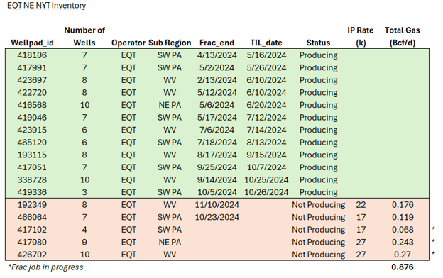Select the 0.243 Total Gas cell
Viewport: 443px width, 278px height.
403,242
